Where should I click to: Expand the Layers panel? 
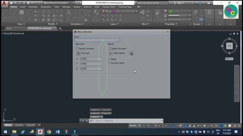114,24
